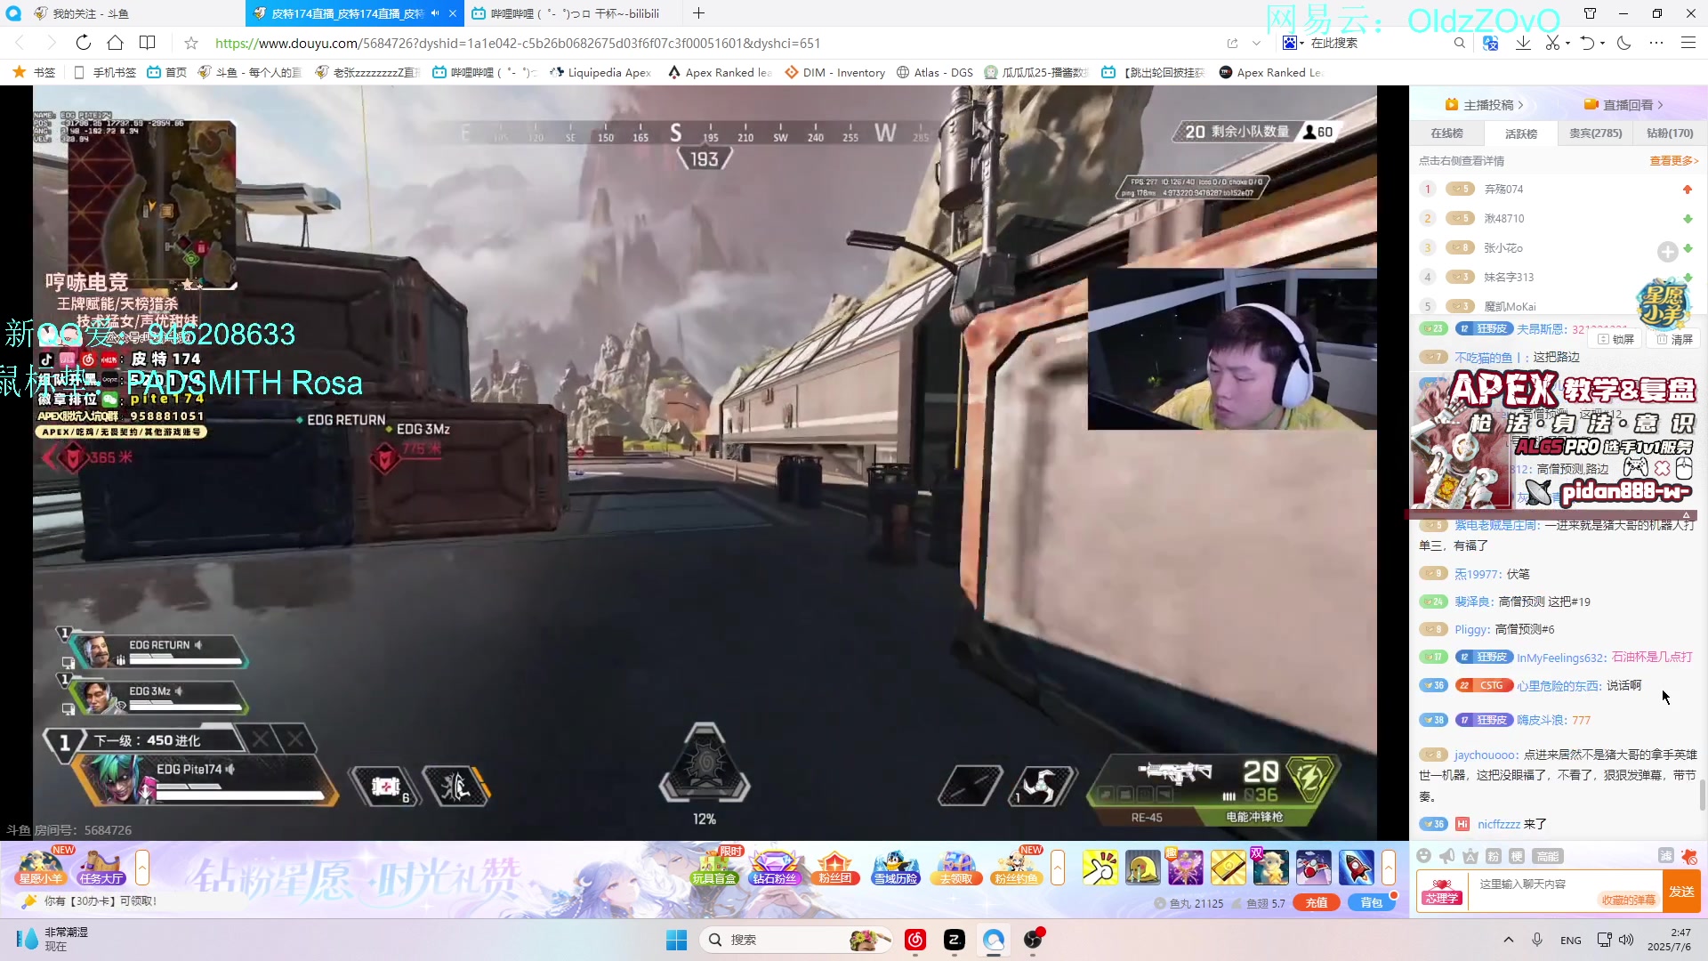The height and width of the screenshot is (961, 1708).
Task: Send the gold ticket gift
Action: coord(1229,867)
